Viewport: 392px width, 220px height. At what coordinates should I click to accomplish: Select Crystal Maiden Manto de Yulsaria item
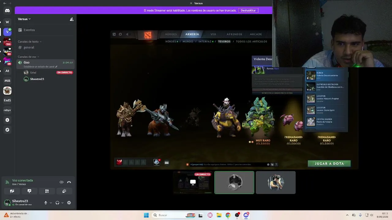pos(327,122)
